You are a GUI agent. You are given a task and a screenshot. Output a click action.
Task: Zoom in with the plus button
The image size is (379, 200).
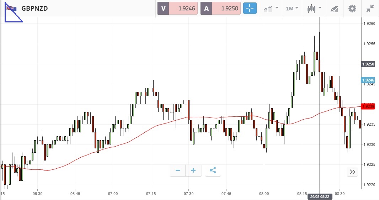point(193,170)
